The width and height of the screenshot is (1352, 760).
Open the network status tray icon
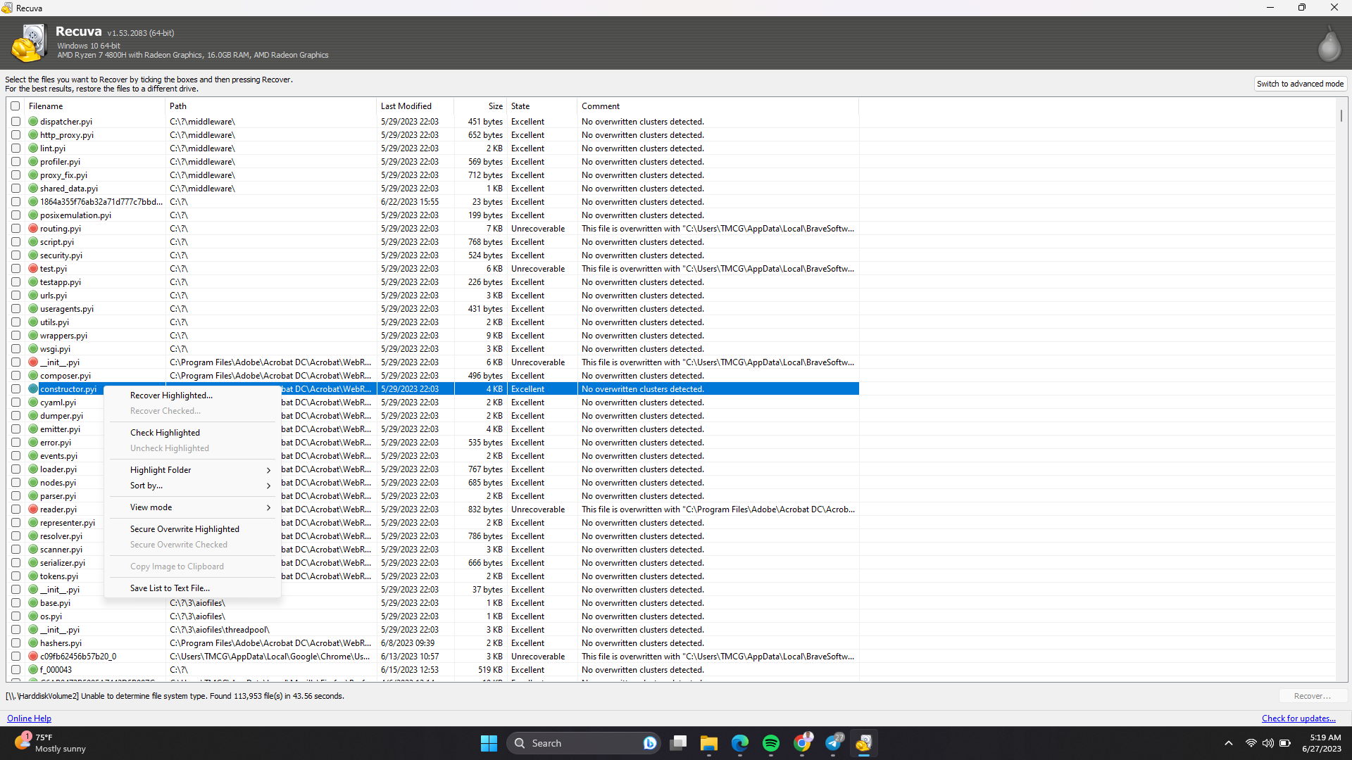1252,742
